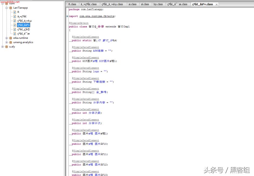Click the package icon beside LanTianapp
The image size is (254, 176).
(x=11, y=8)
